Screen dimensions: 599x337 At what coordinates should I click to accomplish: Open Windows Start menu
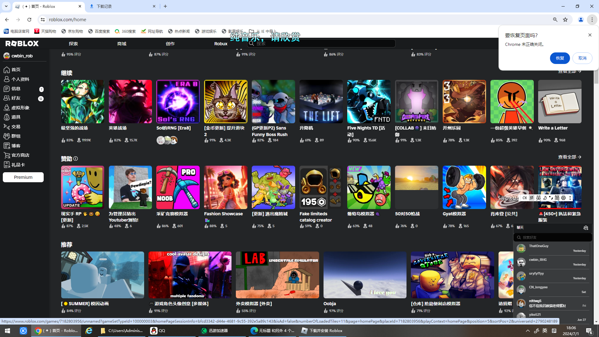point(7,331)
